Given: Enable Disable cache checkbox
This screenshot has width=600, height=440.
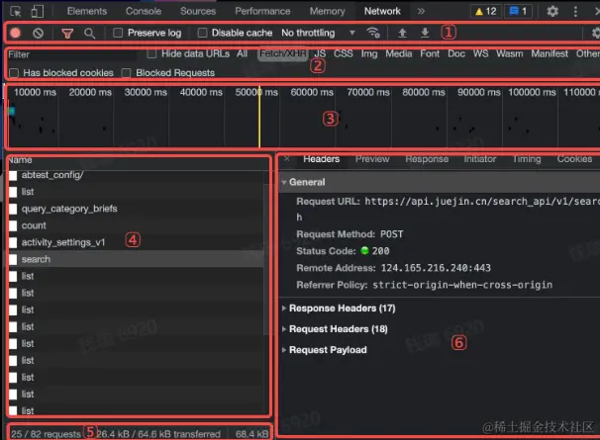Looking at the screenshot, I should (202, 33).
